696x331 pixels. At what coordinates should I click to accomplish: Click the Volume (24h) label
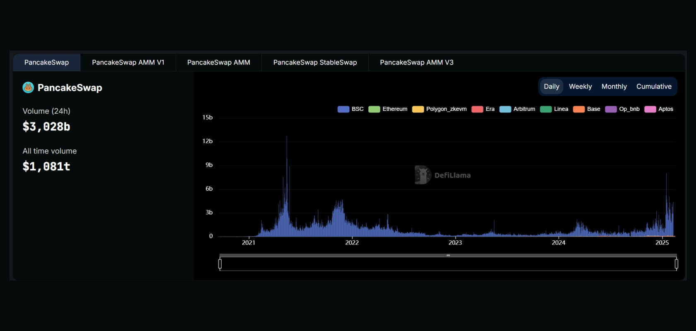point(46,111)
